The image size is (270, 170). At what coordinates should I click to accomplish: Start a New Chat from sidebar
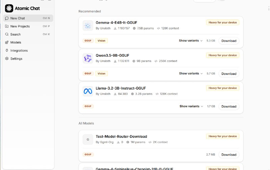28,18
